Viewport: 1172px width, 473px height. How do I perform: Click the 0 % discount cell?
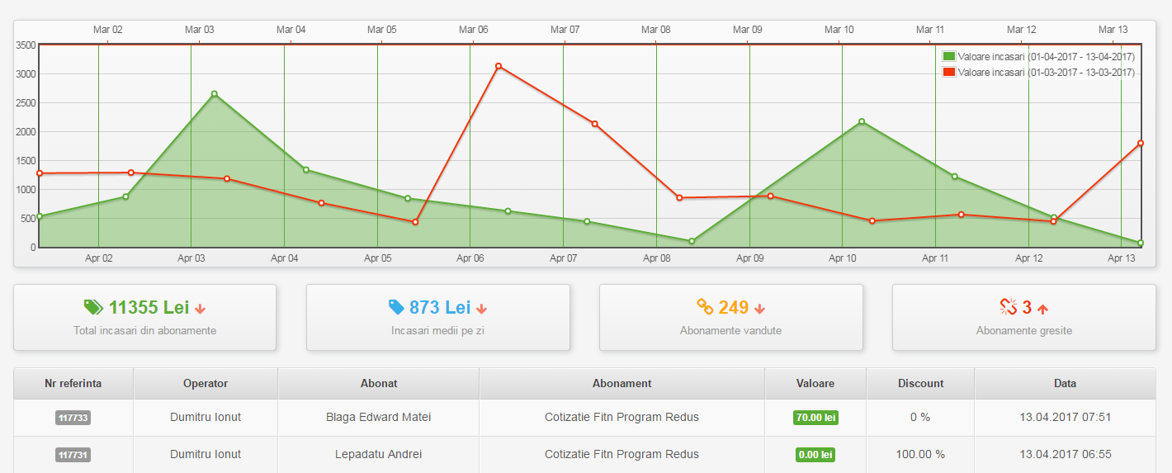point(920,418)
